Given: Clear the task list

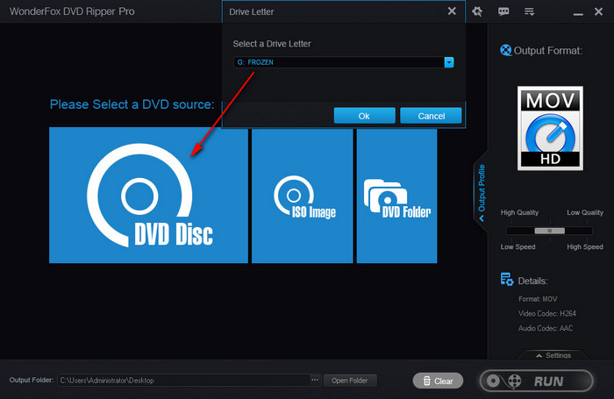Looking at the screenshot, I should pos(438,381).
